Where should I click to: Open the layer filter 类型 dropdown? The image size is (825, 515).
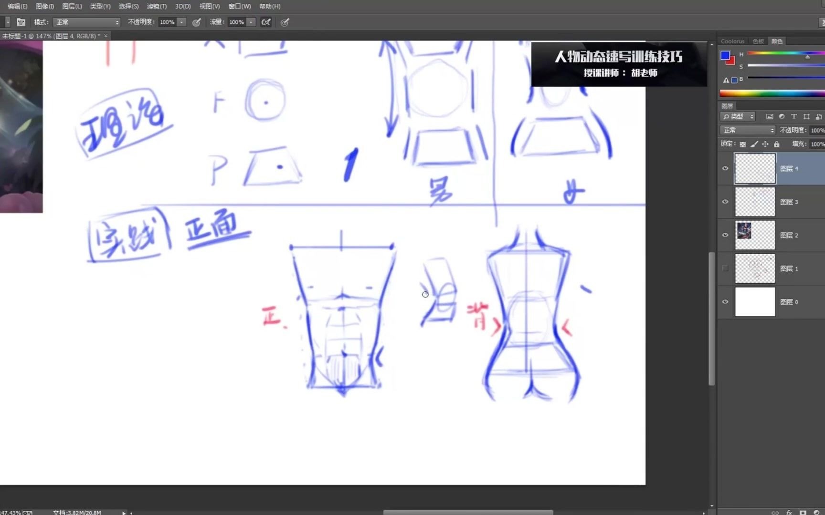click(738, 116)
